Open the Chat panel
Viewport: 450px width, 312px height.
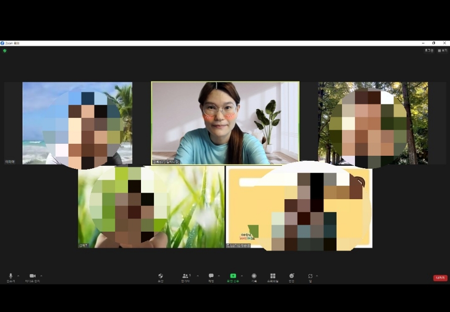coord(211,278)
